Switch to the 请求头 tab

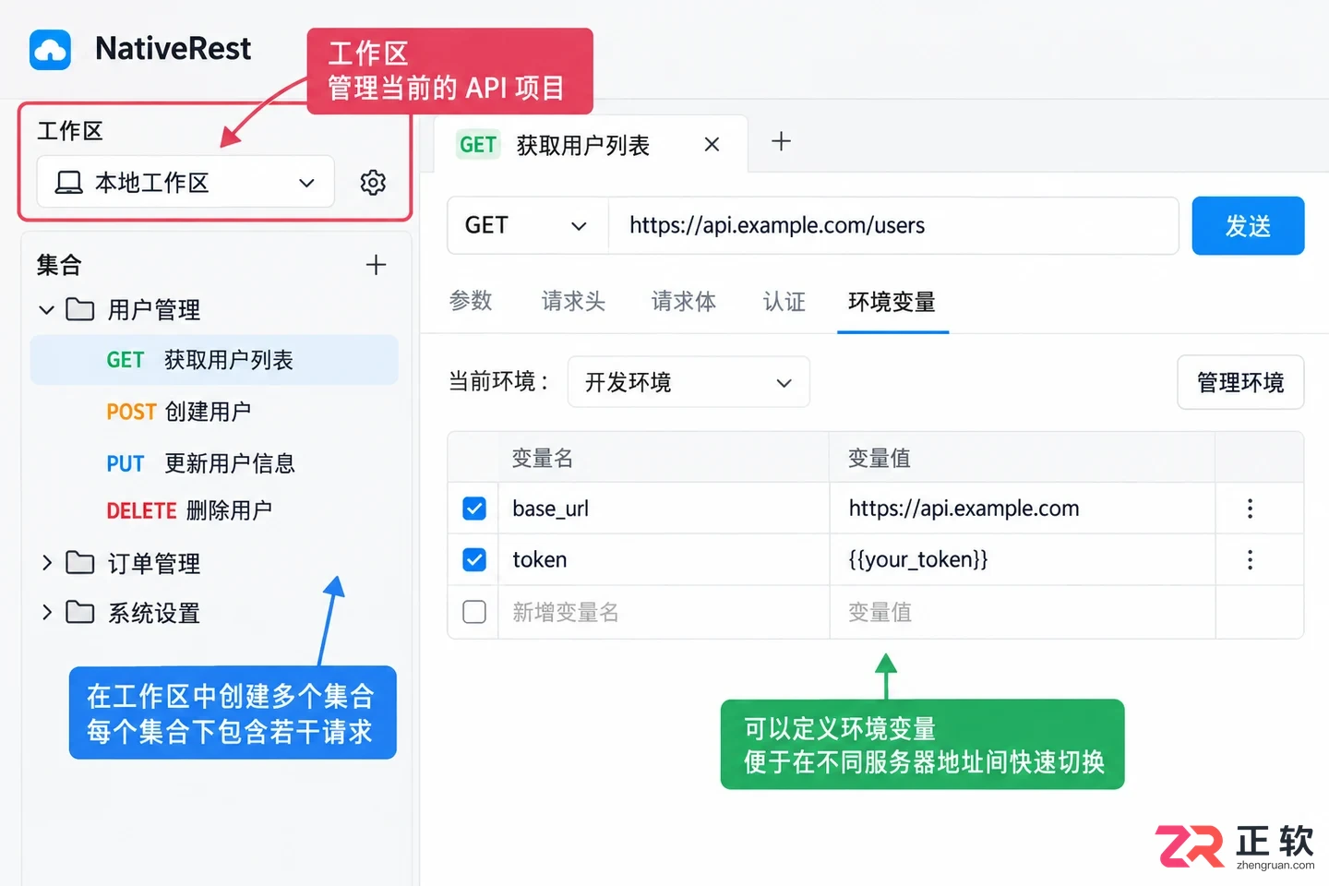tap(573, 301)
